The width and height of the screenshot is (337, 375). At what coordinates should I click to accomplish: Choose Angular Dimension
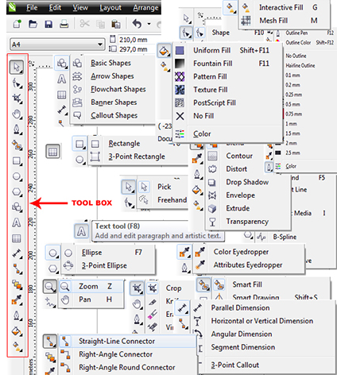click(x=242, y=334)
